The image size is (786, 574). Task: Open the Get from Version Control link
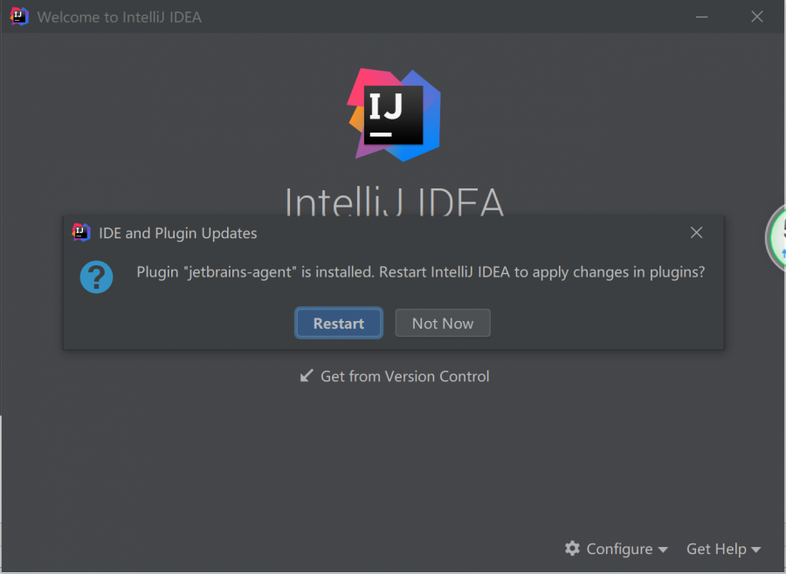coord(404,376)
